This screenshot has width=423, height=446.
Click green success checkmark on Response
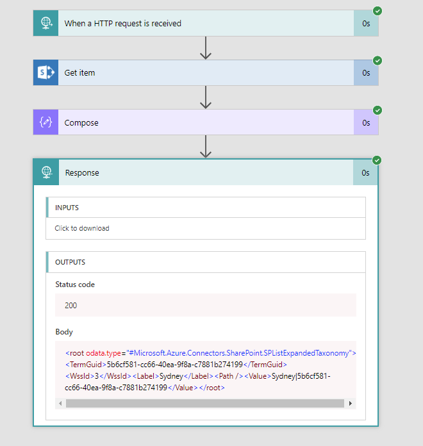pos(377,160)
